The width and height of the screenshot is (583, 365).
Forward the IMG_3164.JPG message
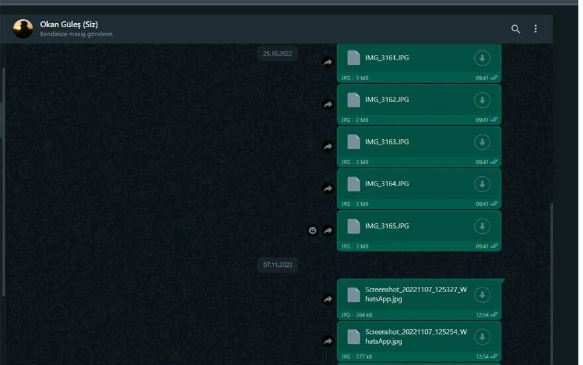pyautogui.click(x=327, y=189)
